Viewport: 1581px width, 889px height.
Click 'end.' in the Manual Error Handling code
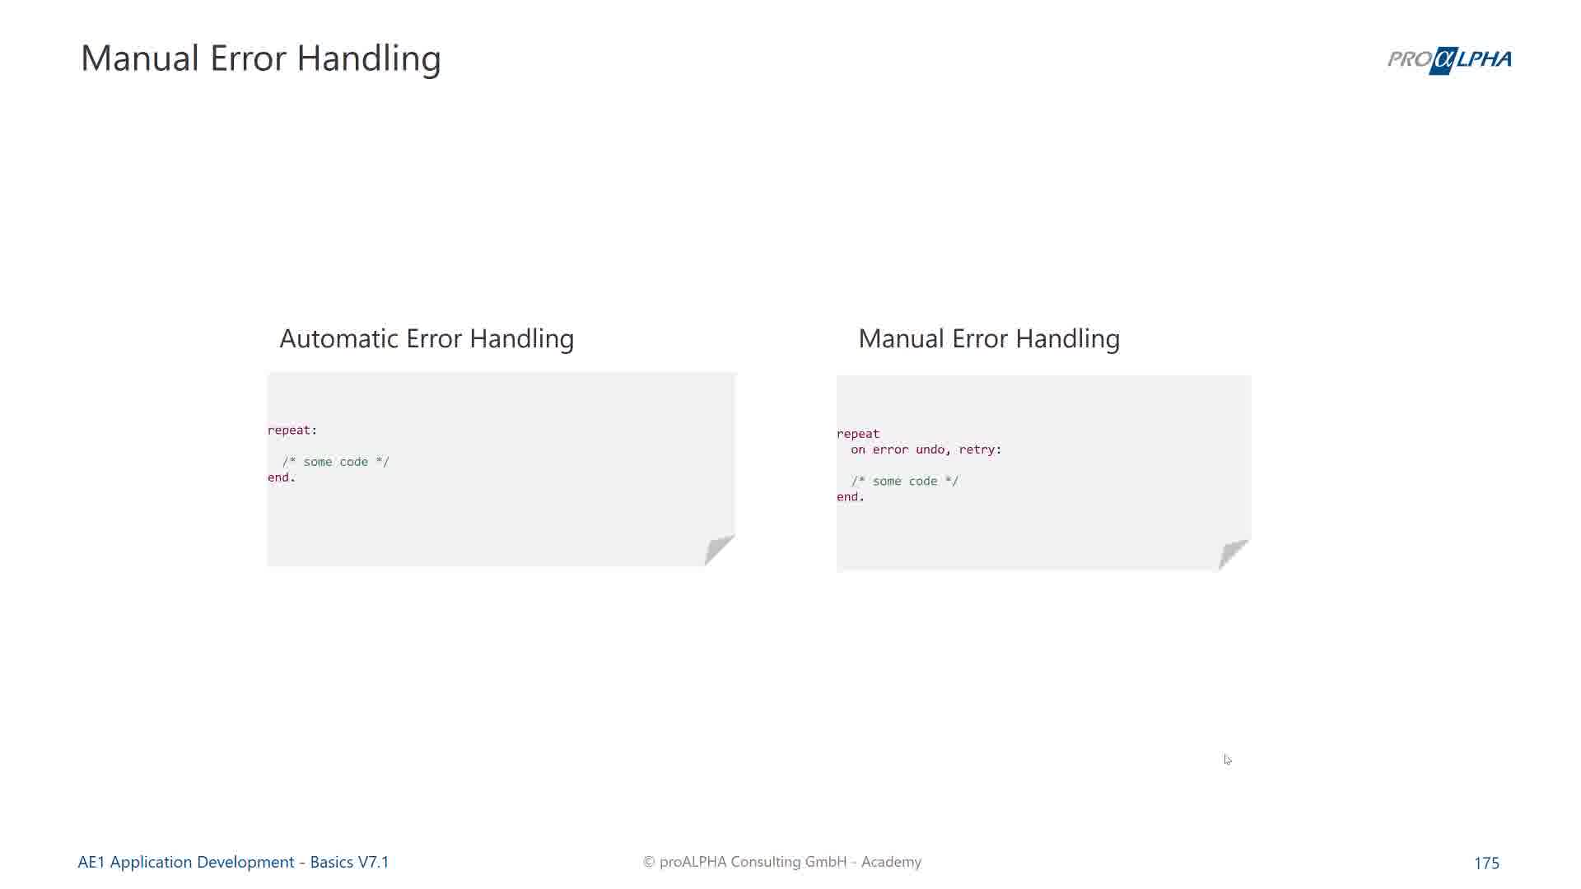pyautogui.click(x=851, y=497)
